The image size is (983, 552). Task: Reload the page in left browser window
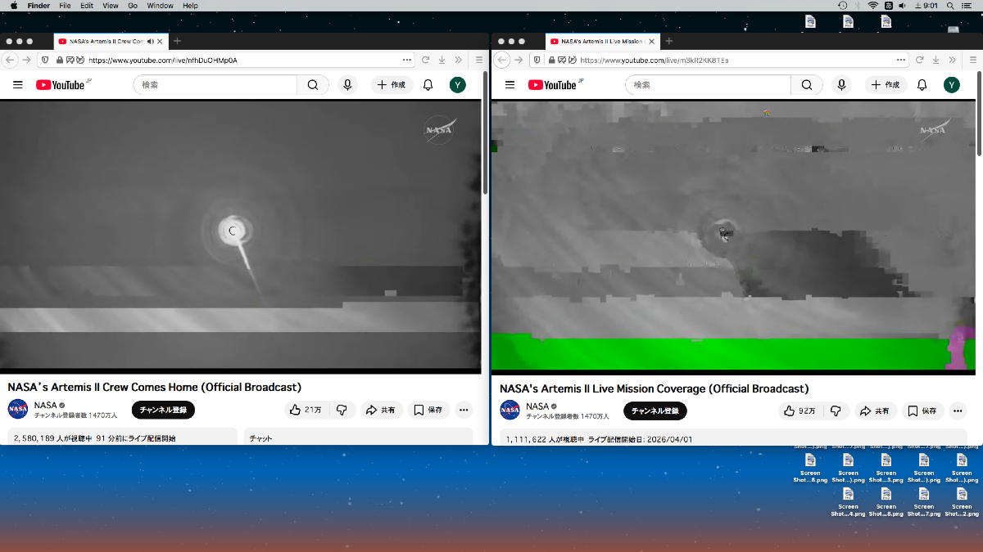[x=425, y=60]
